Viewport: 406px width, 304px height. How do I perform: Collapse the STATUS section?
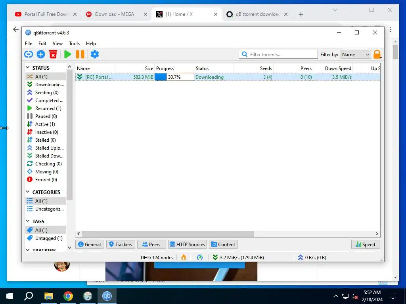tap(28, 67)
